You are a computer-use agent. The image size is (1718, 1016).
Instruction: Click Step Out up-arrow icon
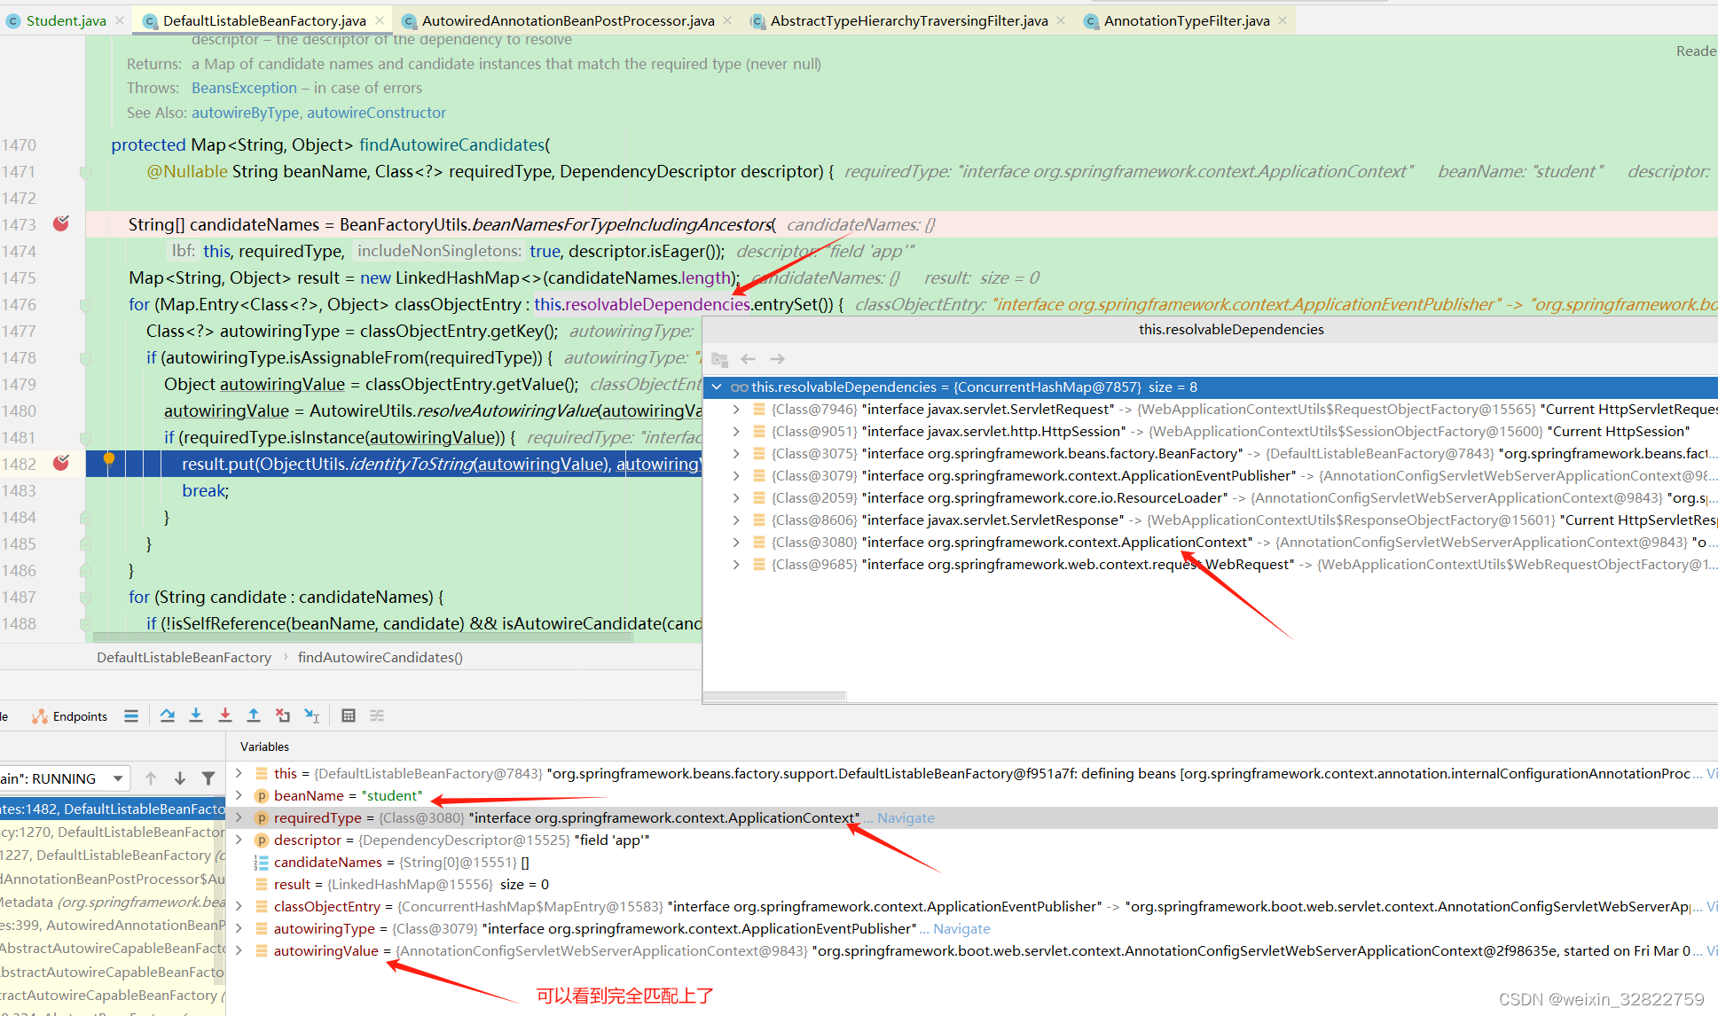[254, 715]
